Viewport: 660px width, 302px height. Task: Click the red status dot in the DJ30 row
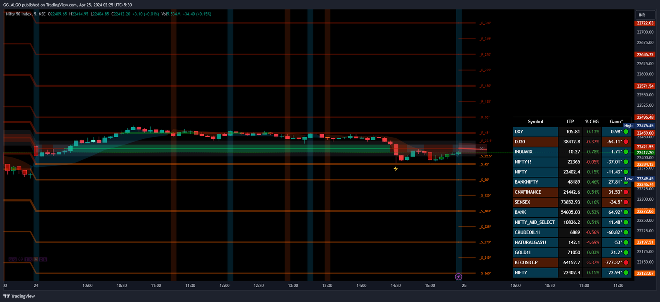click(x=626, y=142)
